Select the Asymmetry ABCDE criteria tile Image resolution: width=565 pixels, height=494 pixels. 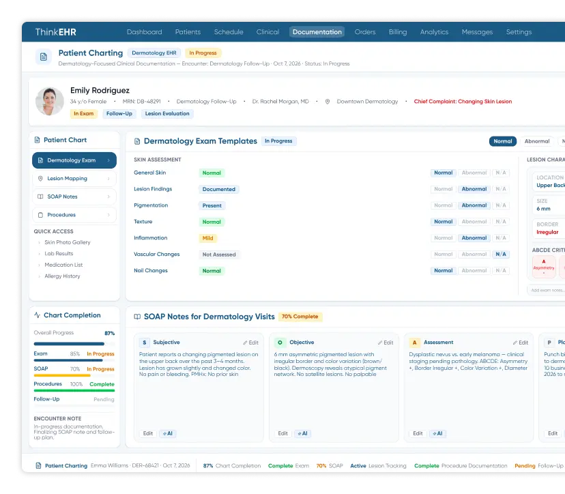coord(544,267)
